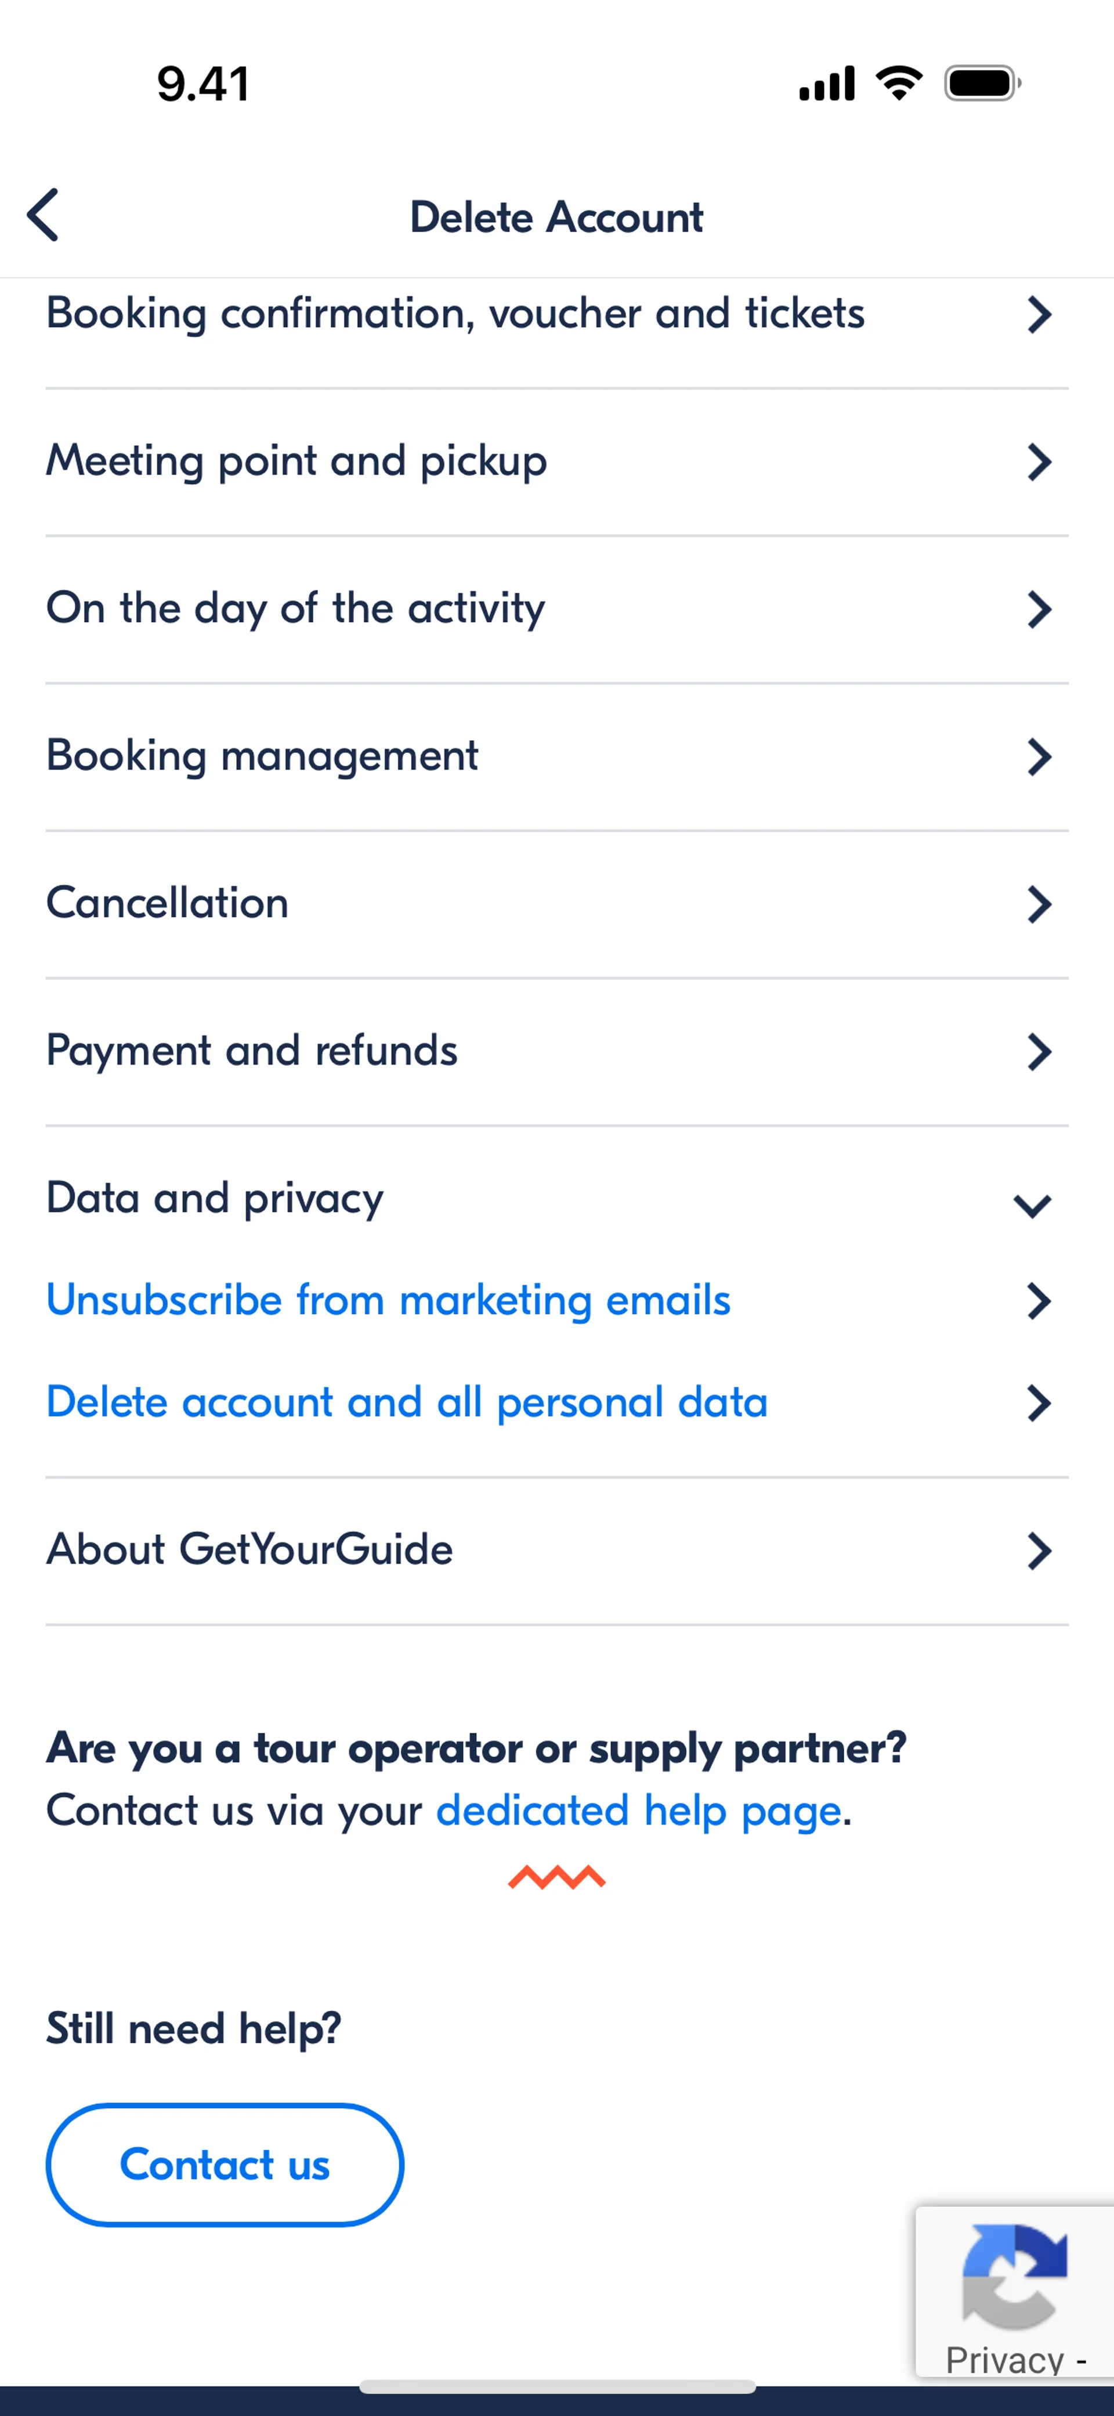This screenshot has height=2416, width=1114.
Task: Tap chevron beside About GetYourGuide
Action: coord(1038,1550)
